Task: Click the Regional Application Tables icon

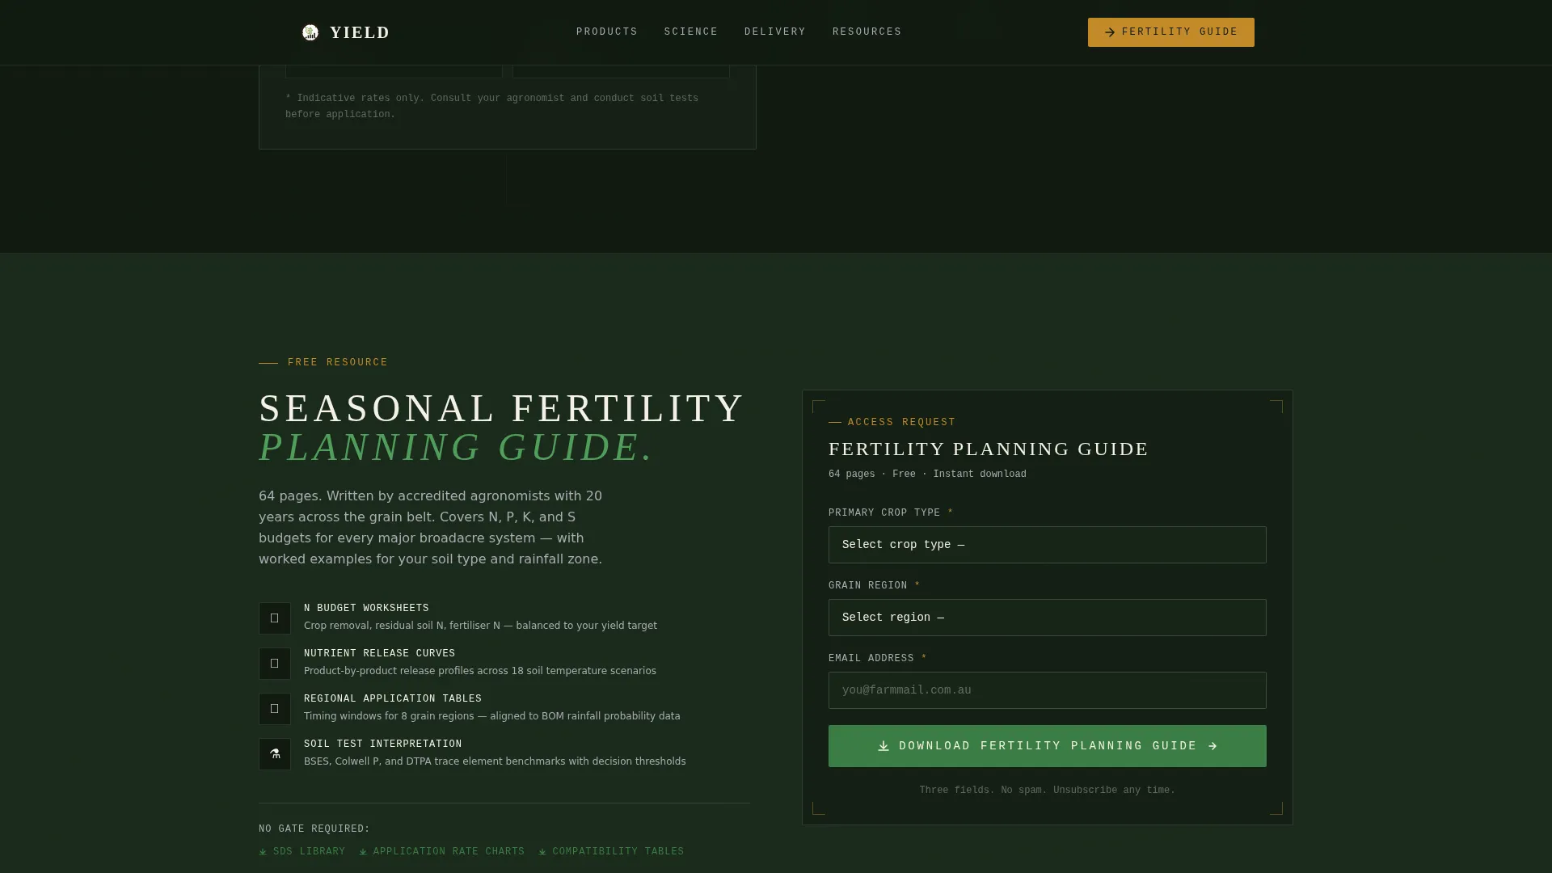Action: [x=275, y=709]
